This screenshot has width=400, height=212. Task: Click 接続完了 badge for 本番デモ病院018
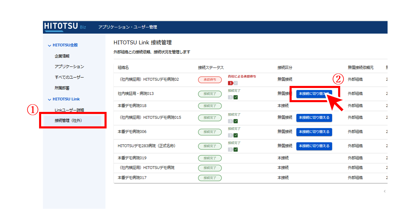(210, 106)
